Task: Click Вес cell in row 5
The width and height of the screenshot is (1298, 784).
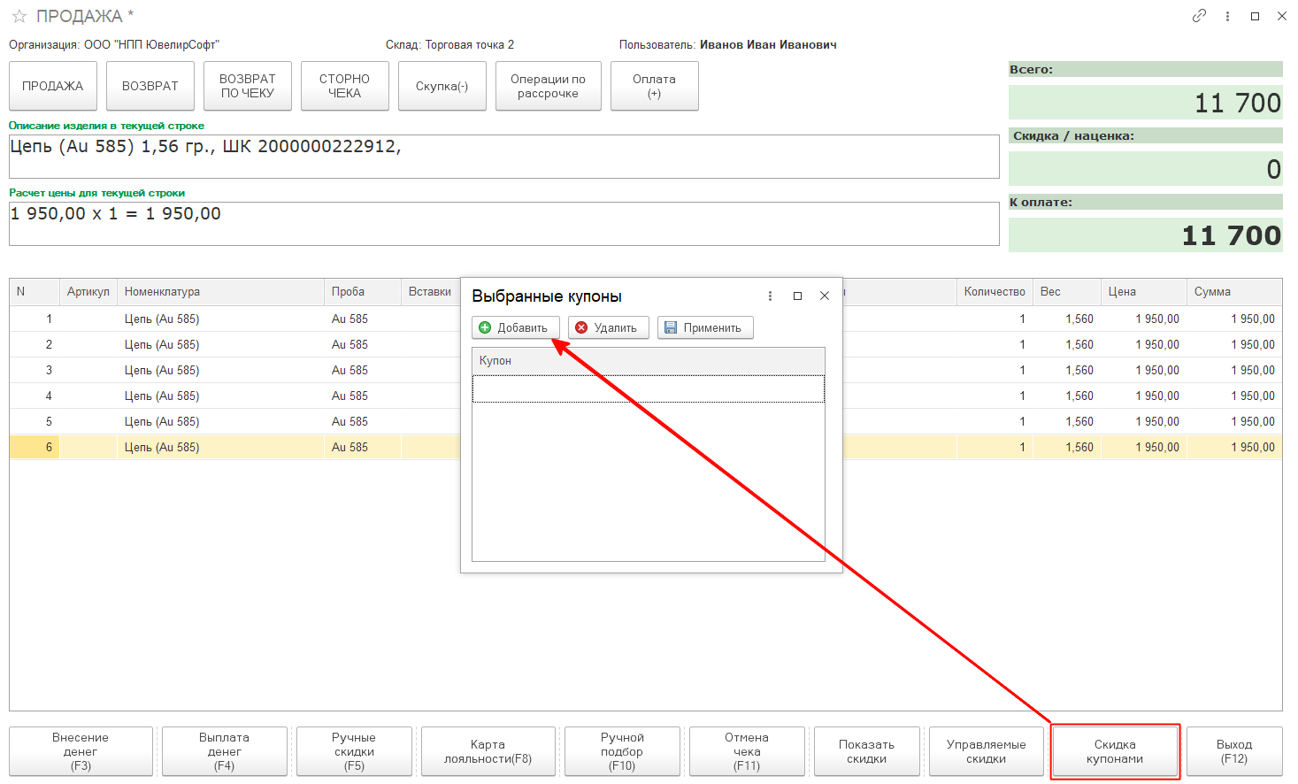Action: [x=1067, y=421]
